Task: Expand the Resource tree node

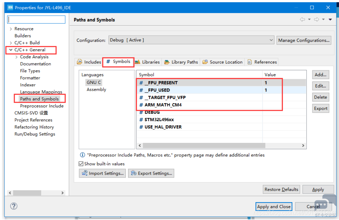Action: pos(11,29)
